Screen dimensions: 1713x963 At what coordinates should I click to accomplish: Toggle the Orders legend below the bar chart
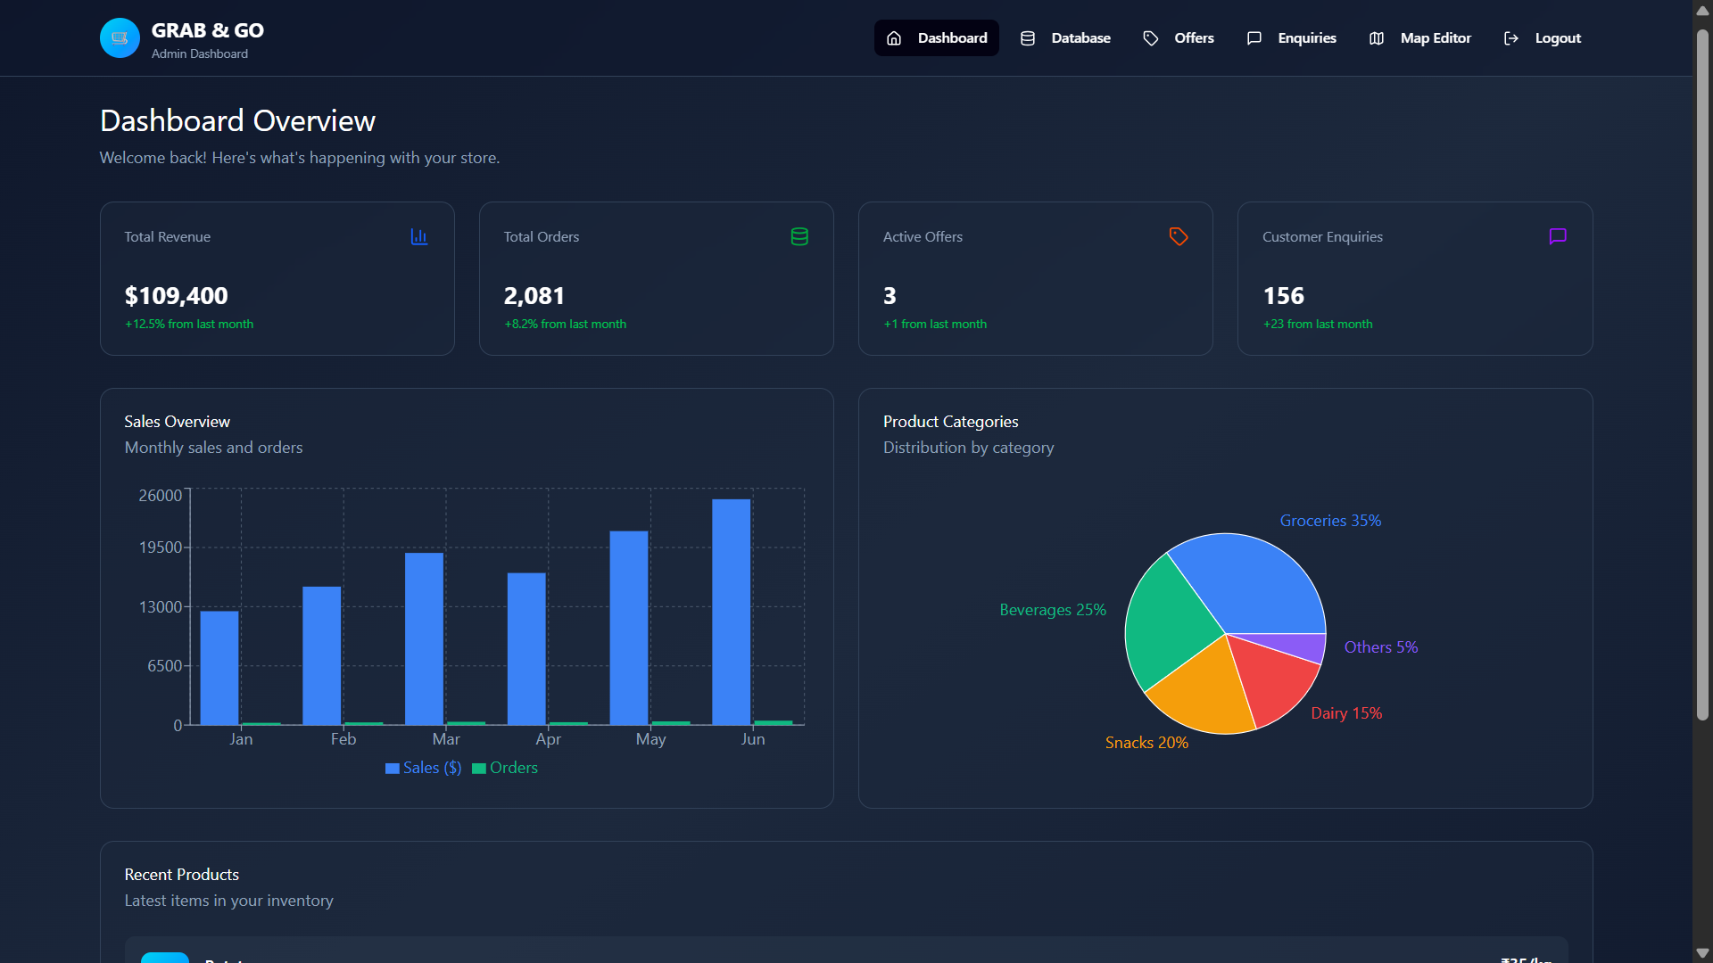pos(505,768)
